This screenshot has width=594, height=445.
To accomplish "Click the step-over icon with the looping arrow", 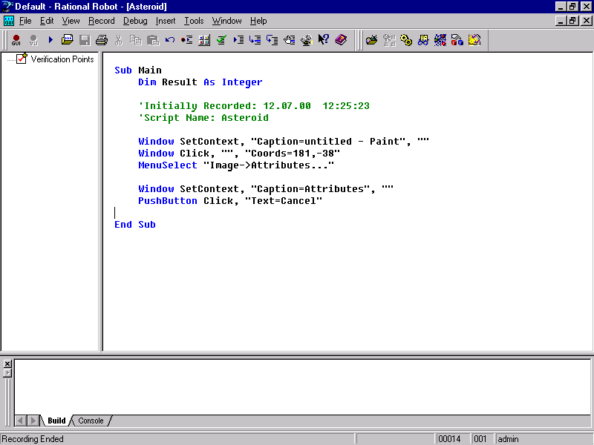I will pos(272,40).
